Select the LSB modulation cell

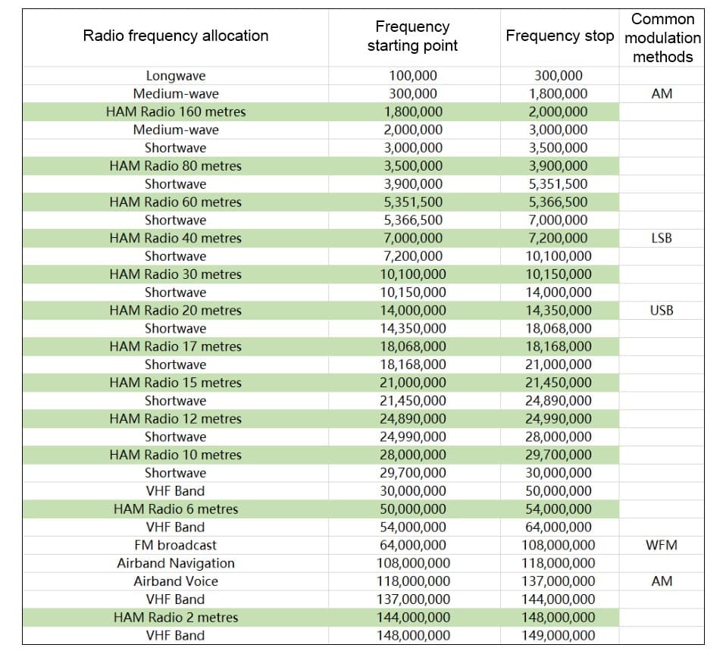pyautogui.click(x=662, y=238)
